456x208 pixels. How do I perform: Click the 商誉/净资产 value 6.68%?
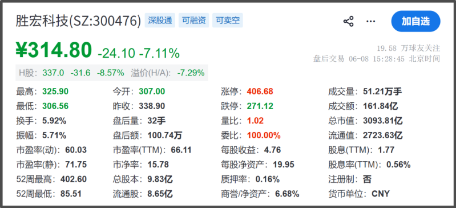click(x=287, y=194)
